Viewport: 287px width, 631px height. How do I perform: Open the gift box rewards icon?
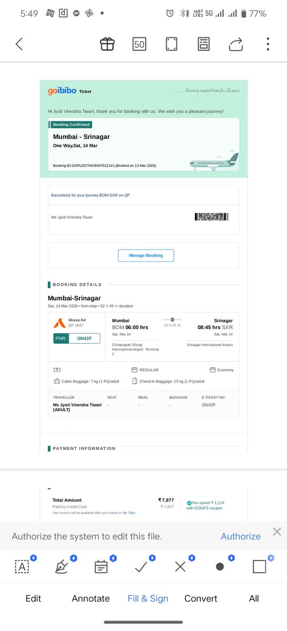[x=107, y=44]
